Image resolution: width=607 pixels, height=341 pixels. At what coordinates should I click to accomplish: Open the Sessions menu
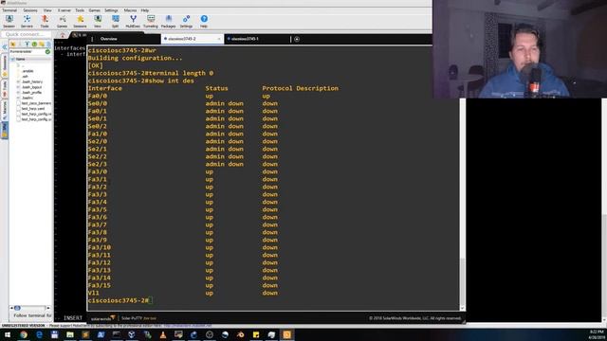click(30, 10)
